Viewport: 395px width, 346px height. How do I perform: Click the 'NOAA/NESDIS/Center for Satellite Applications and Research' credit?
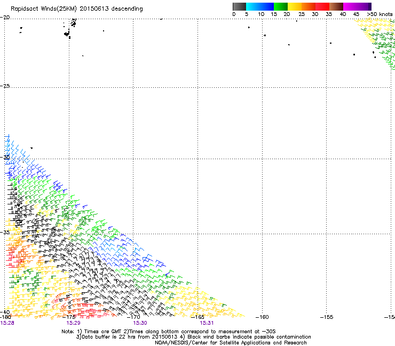[231, 343]
